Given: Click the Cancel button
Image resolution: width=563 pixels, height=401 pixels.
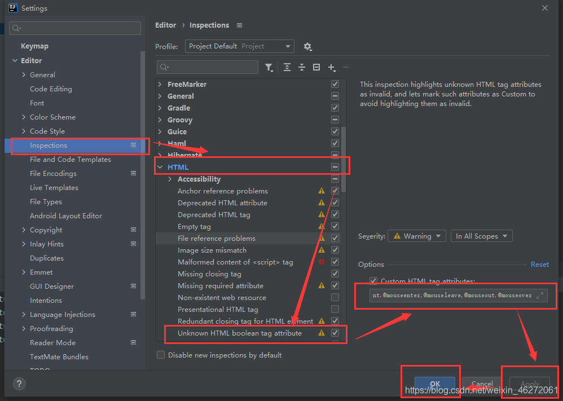Looking at the screenshot, I should click(x=482, y=384).
